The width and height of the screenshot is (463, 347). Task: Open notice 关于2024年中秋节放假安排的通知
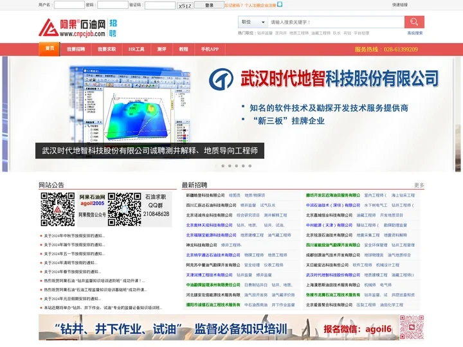coord(75,236)
